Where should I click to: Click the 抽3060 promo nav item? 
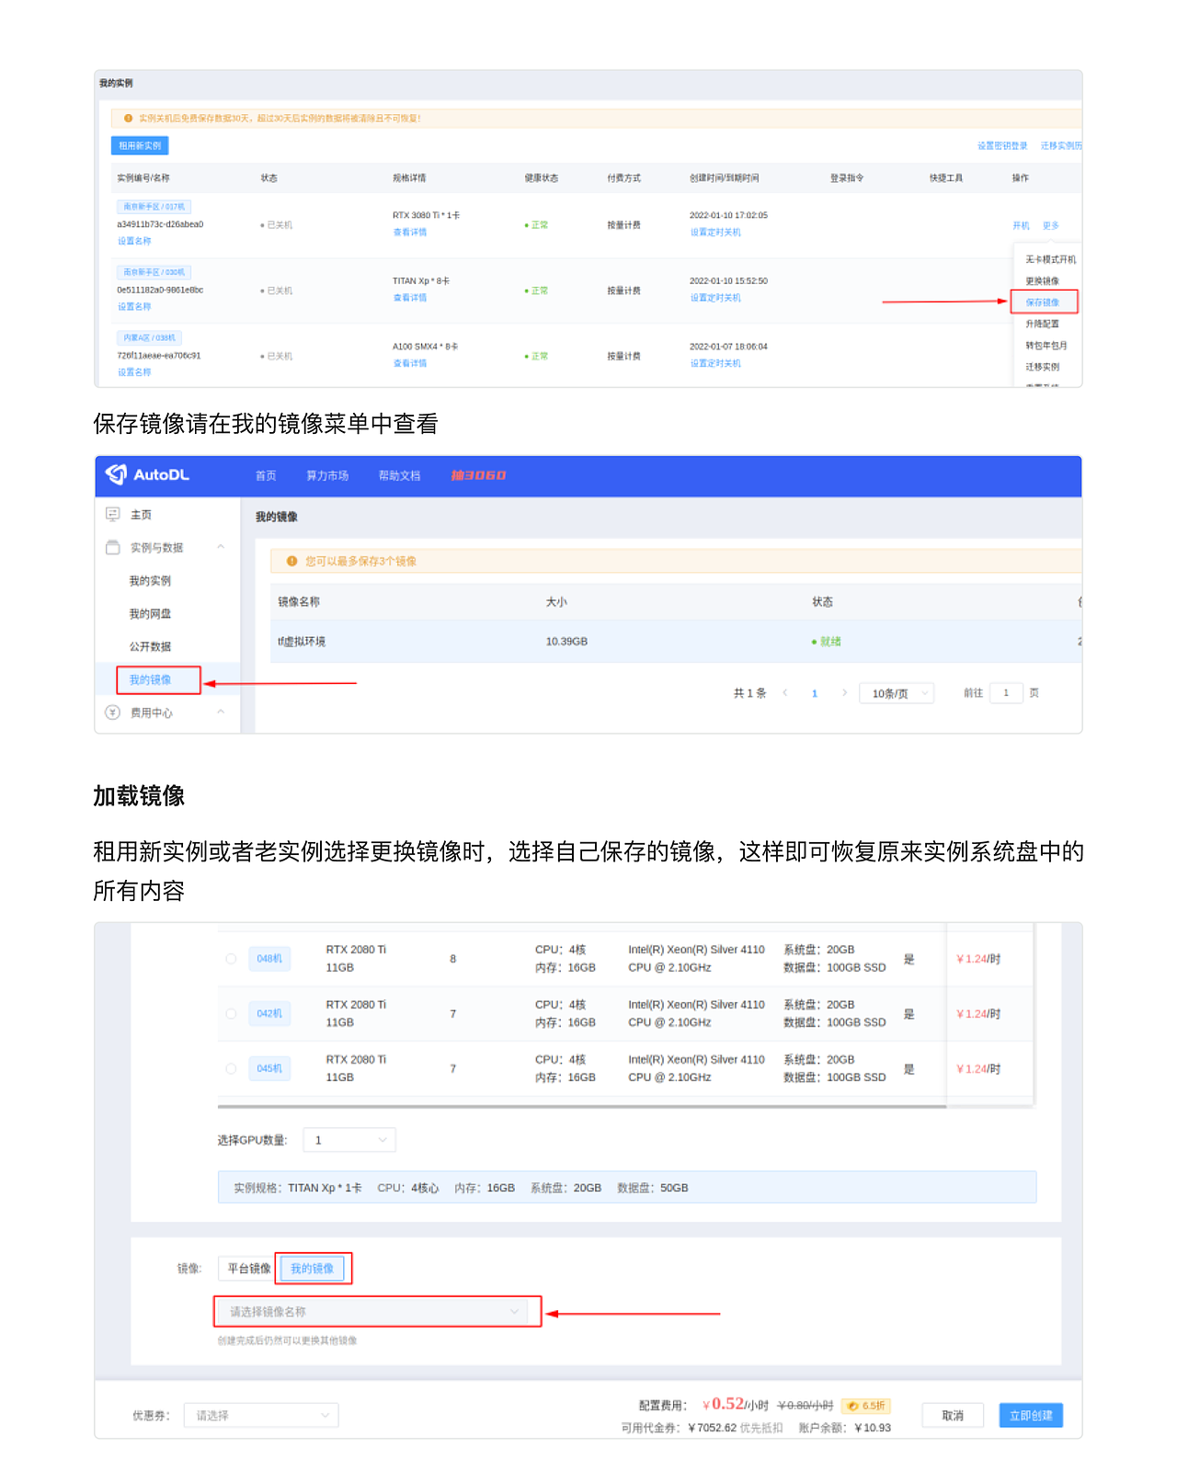tap(478, 475)
